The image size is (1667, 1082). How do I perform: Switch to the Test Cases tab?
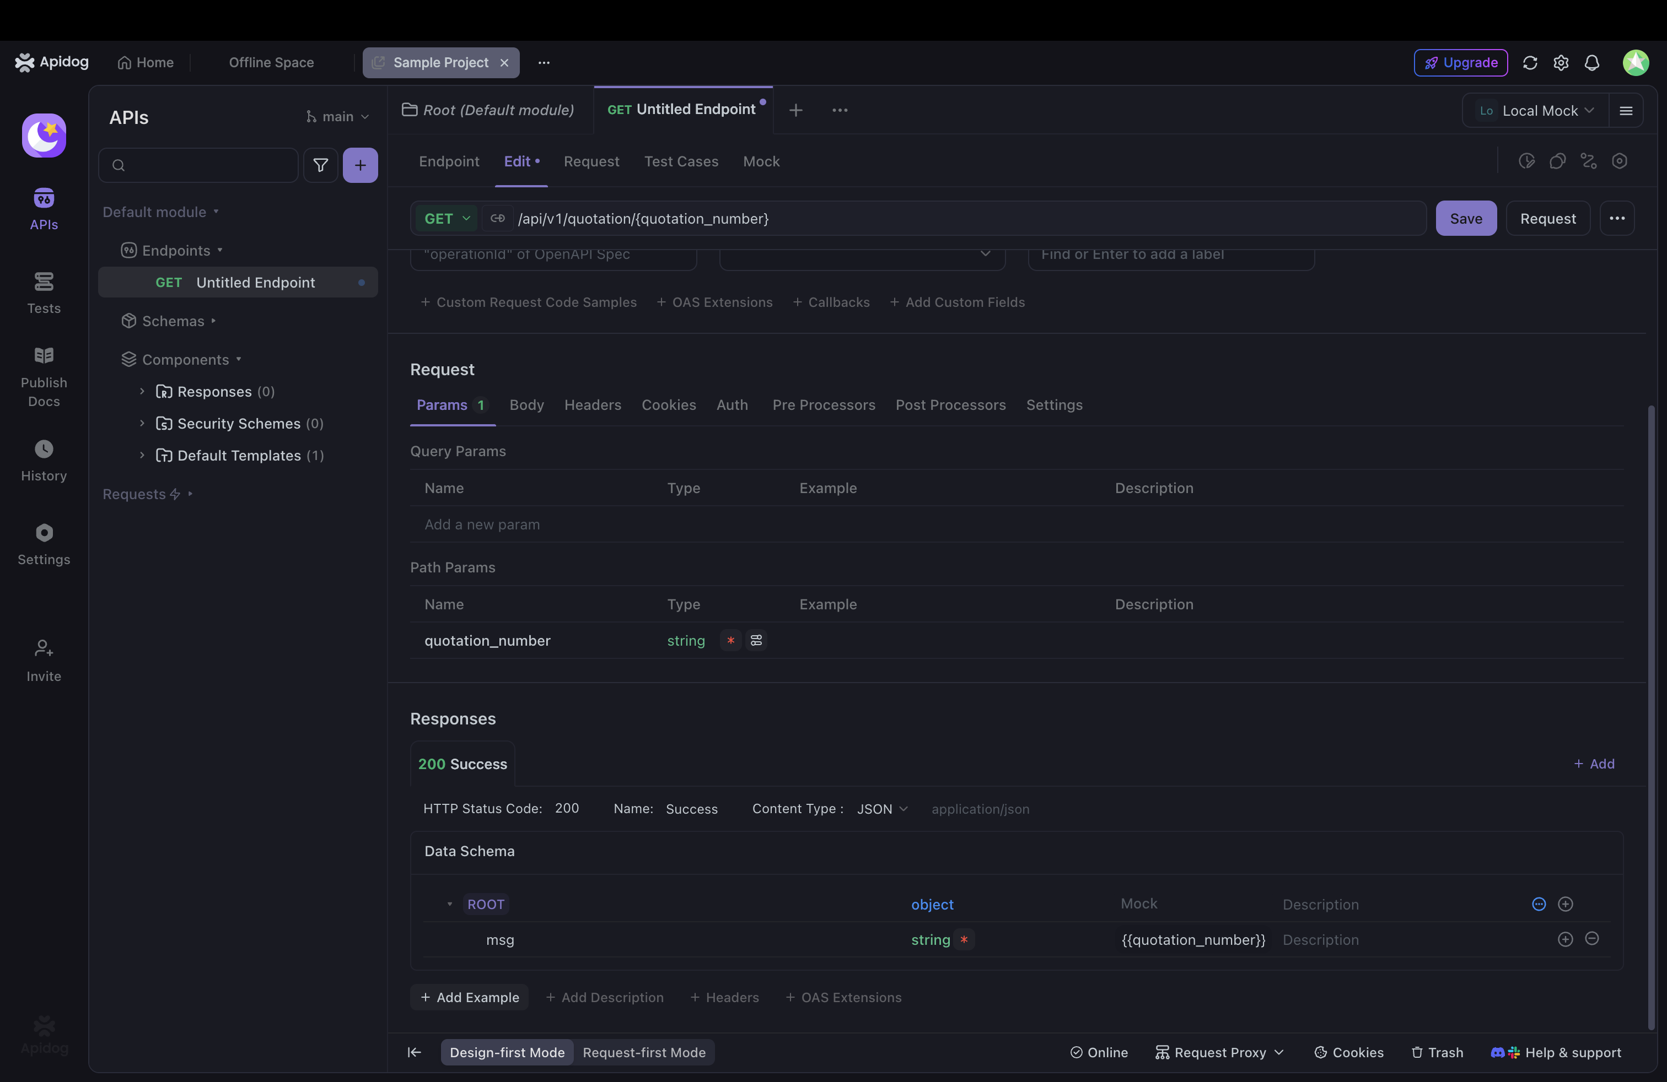pos(681,161)
